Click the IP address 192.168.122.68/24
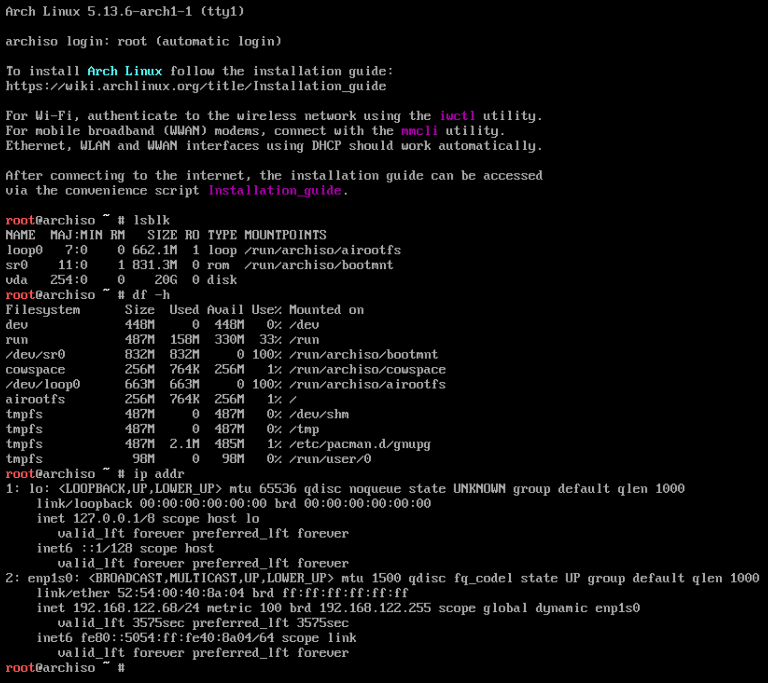The width and height of the screenshot is (768, 683). coord(136,608)
